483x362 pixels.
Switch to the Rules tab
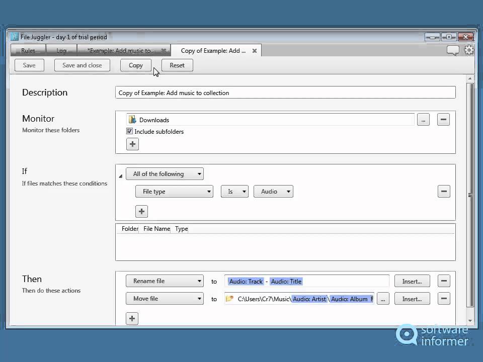click(x=28, y=50)
